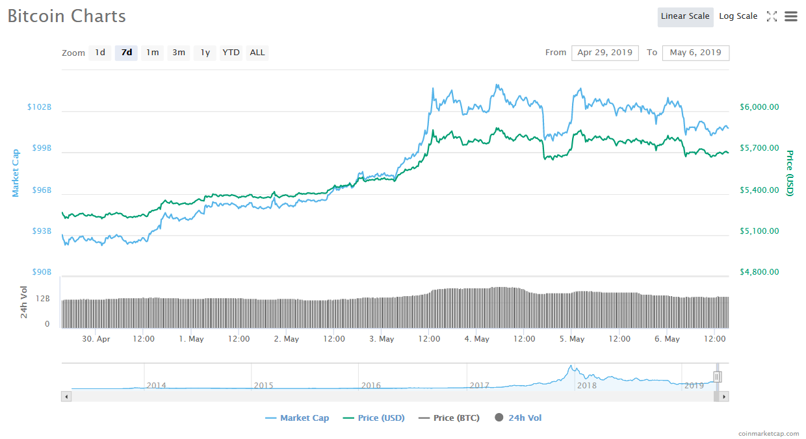The width and height of the screenshot is (806, 439).
Task: Click the Bitcoin Charts heading
Action: pos(67,16)
